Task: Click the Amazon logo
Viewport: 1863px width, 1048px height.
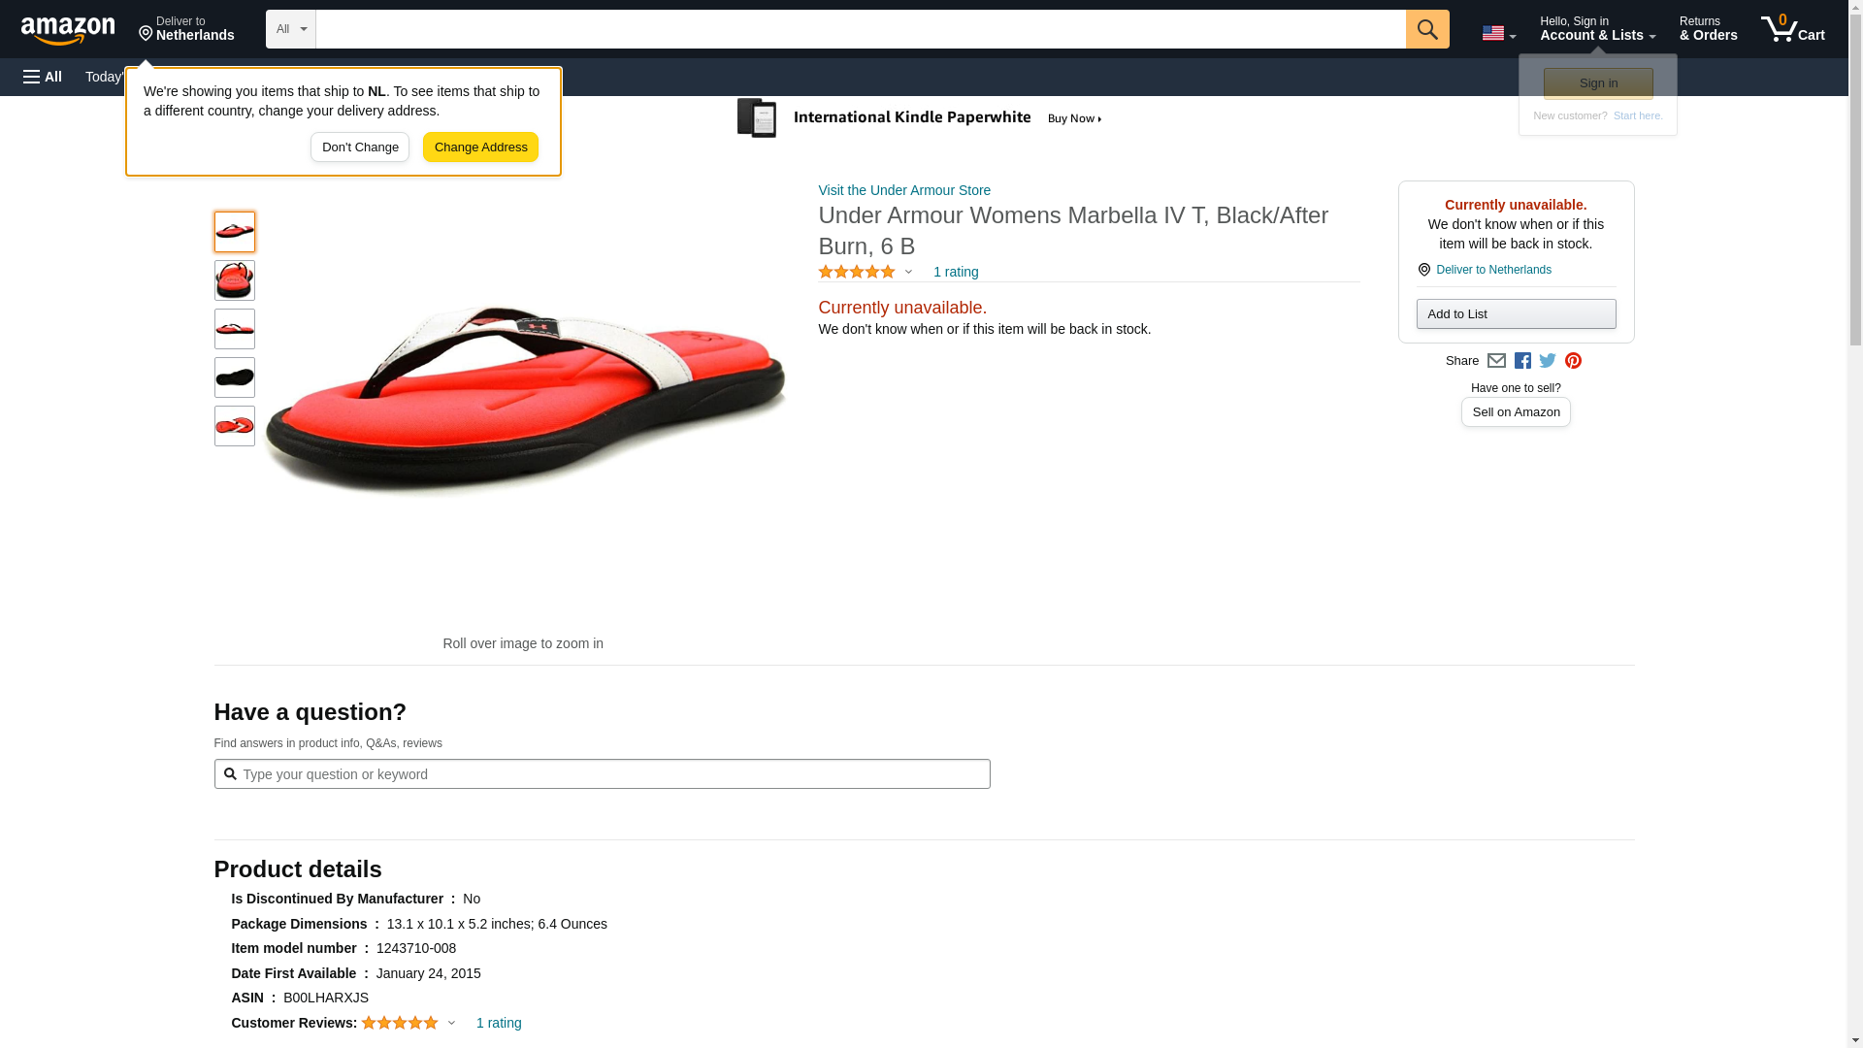Action: pos(68,30)
